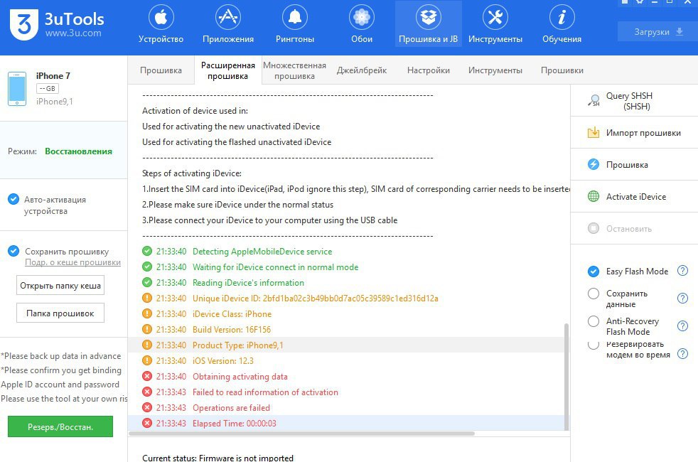Switch to the Прошивка tab
Screen dimensions: 698x462
pyautogui.click(x=161, y=70)
